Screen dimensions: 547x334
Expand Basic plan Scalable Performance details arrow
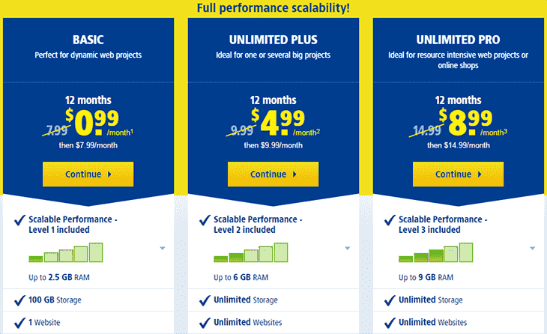click(163, 248)
